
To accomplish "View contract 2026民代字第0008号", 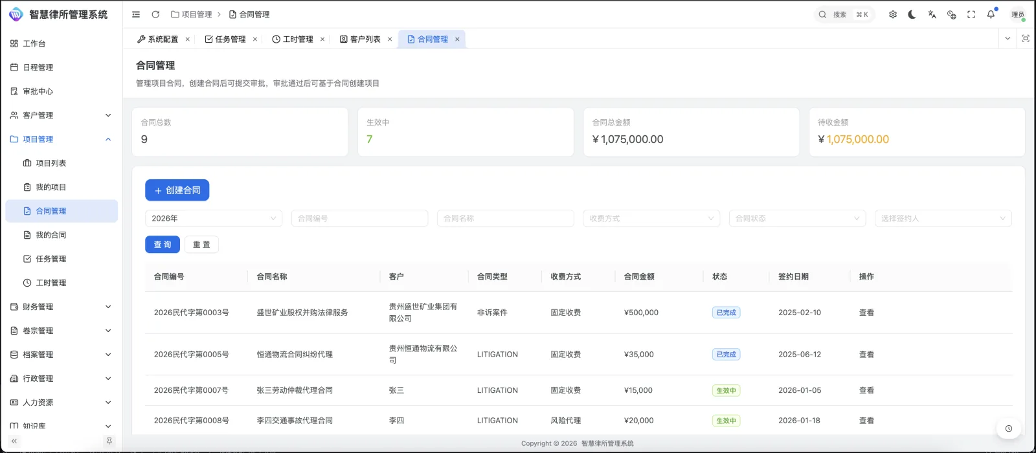I will [866, 421].
